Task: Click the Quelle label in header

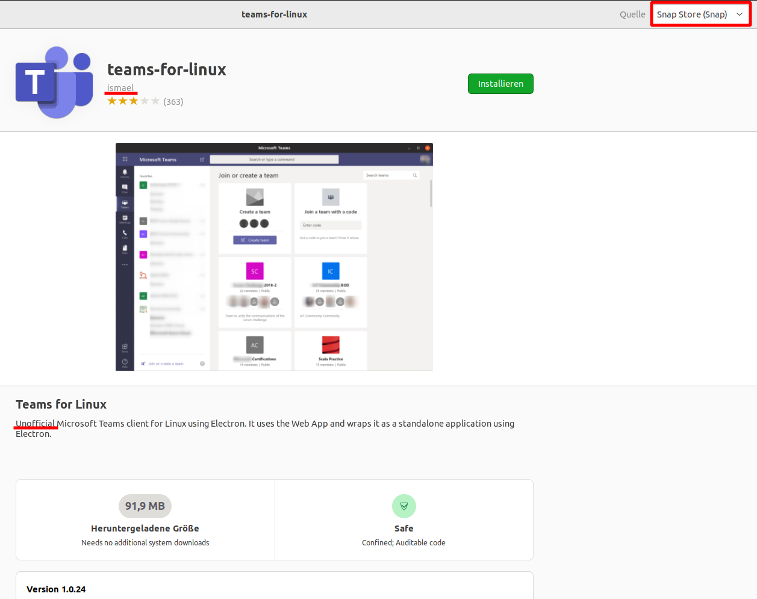Action: coord(632,14)
